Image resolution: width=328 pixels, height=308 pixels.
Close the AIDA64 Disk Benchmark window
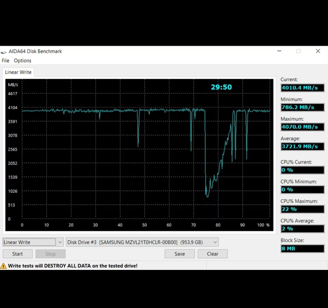(x=318, y=51)
